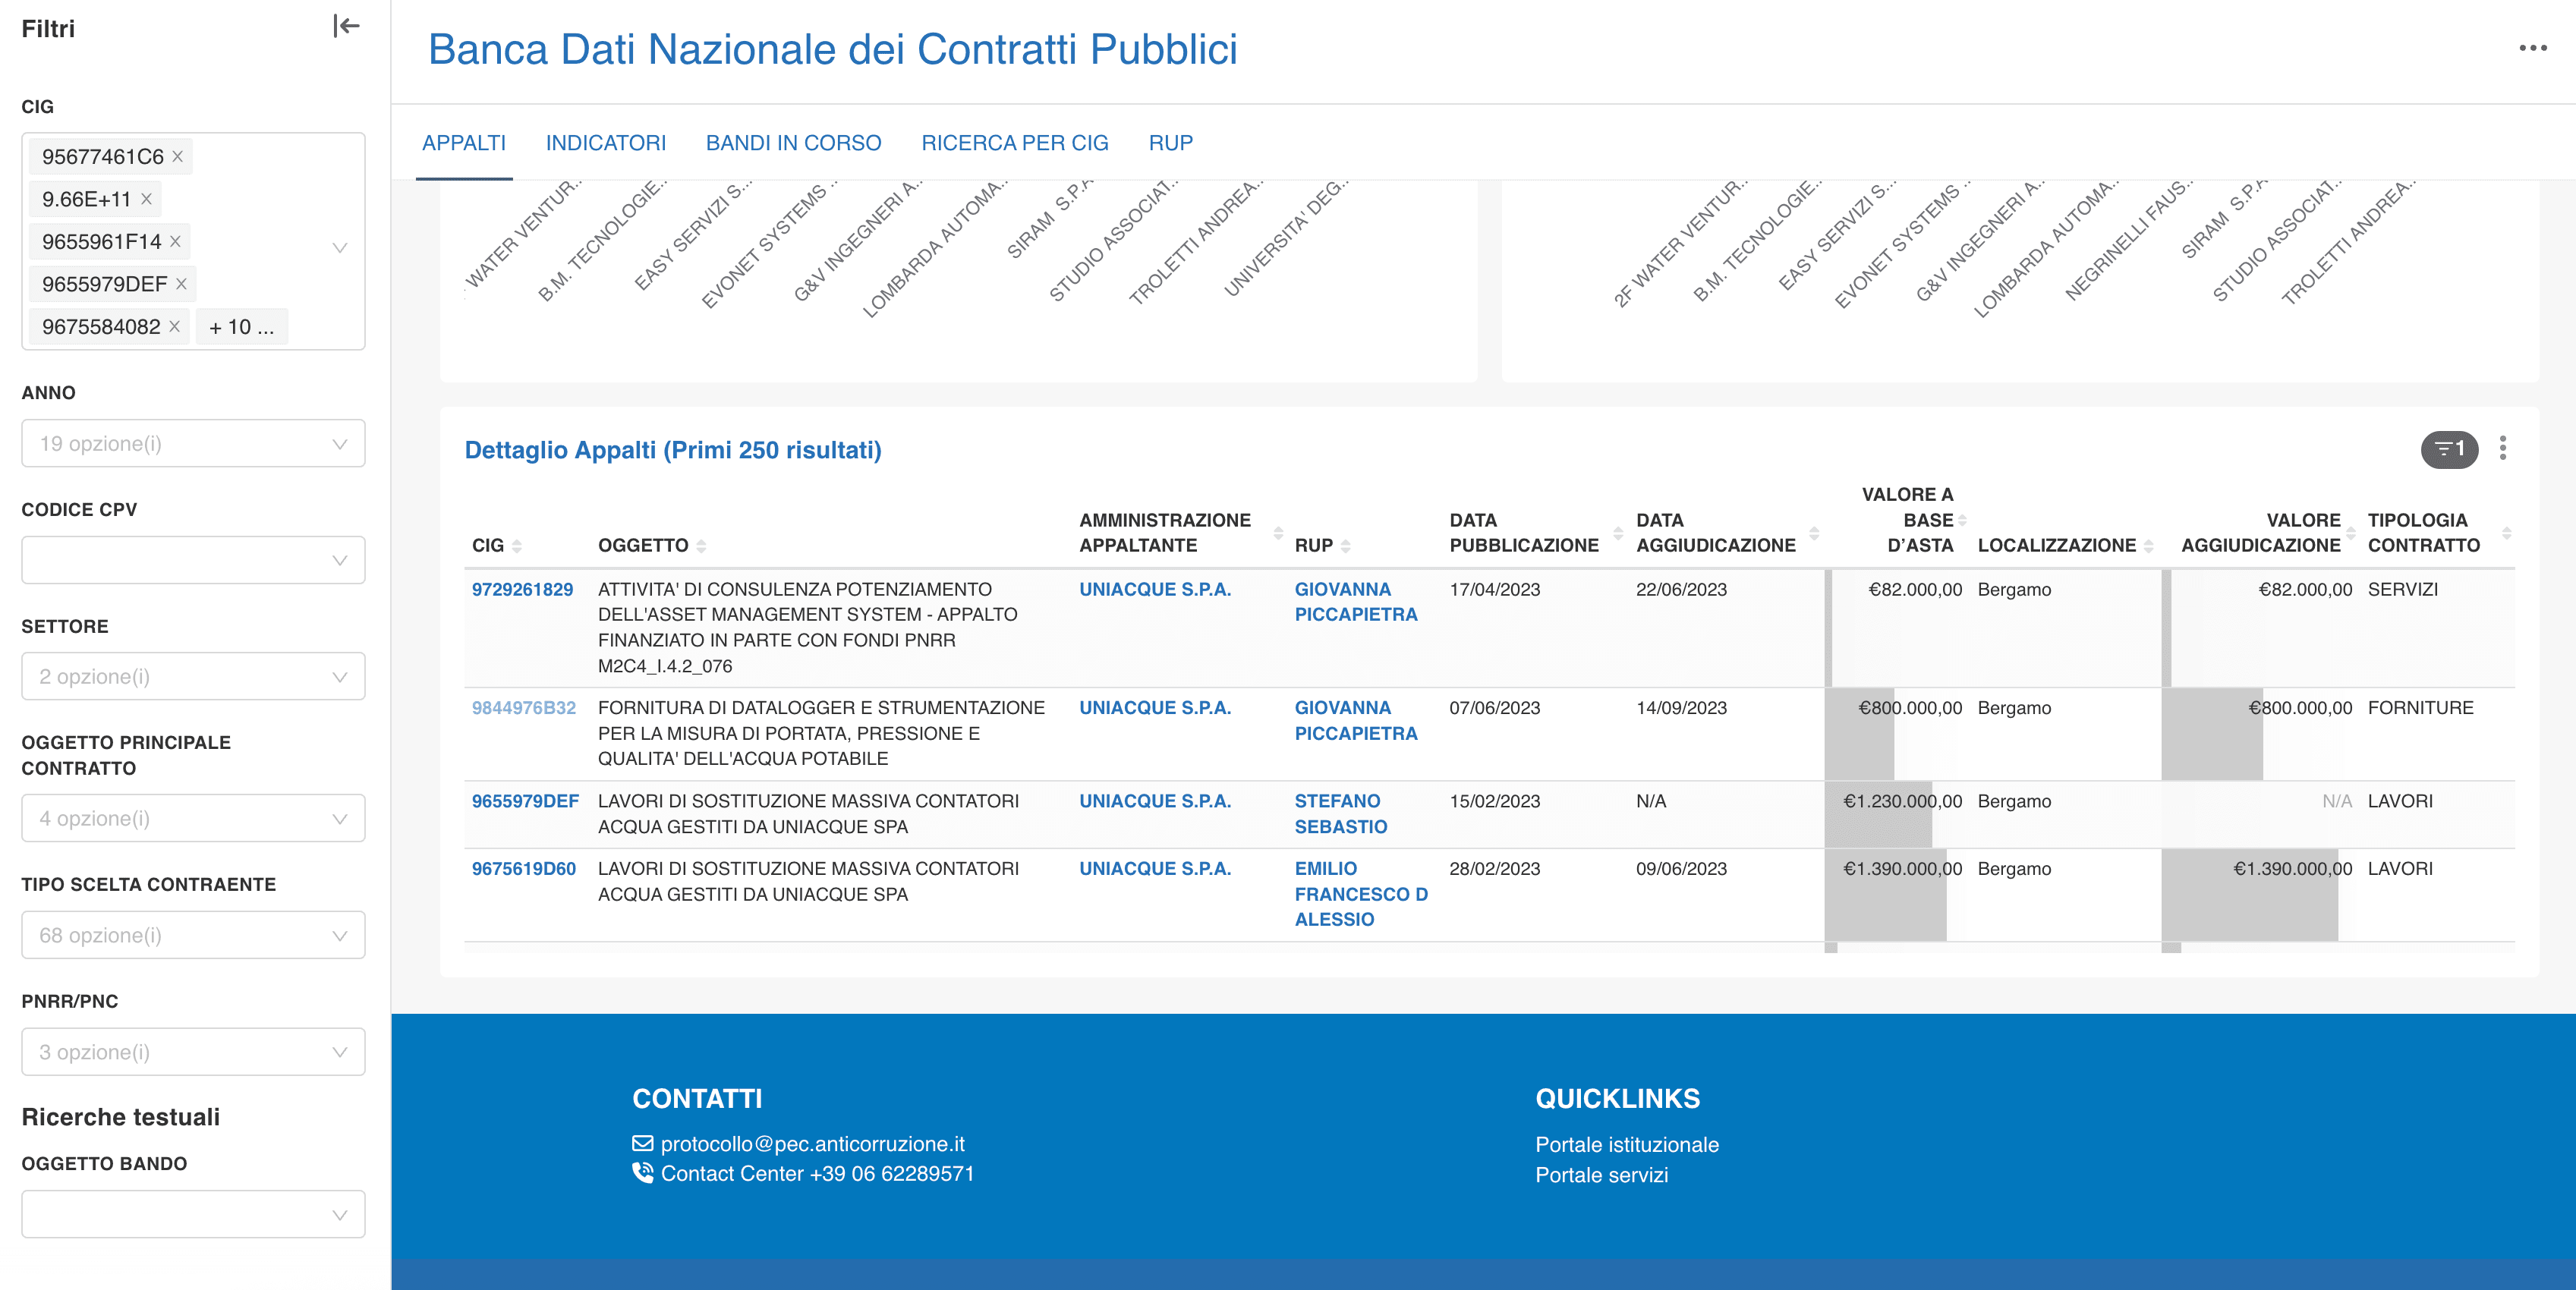Open CIG link 9655979DEF in the table
The width and height of the screenshot is (2576, 1290).
[525, 801]
